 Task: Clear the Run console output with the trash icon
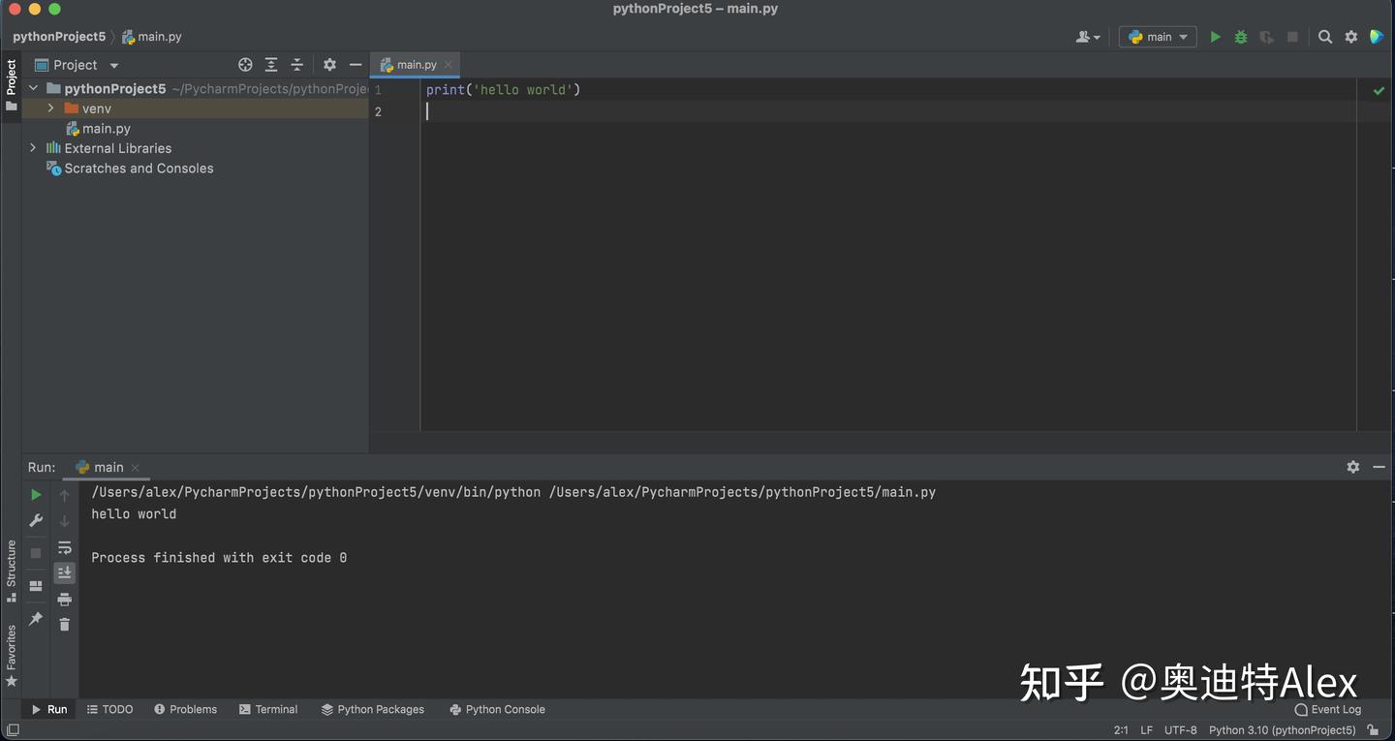[x=64, y=625]
